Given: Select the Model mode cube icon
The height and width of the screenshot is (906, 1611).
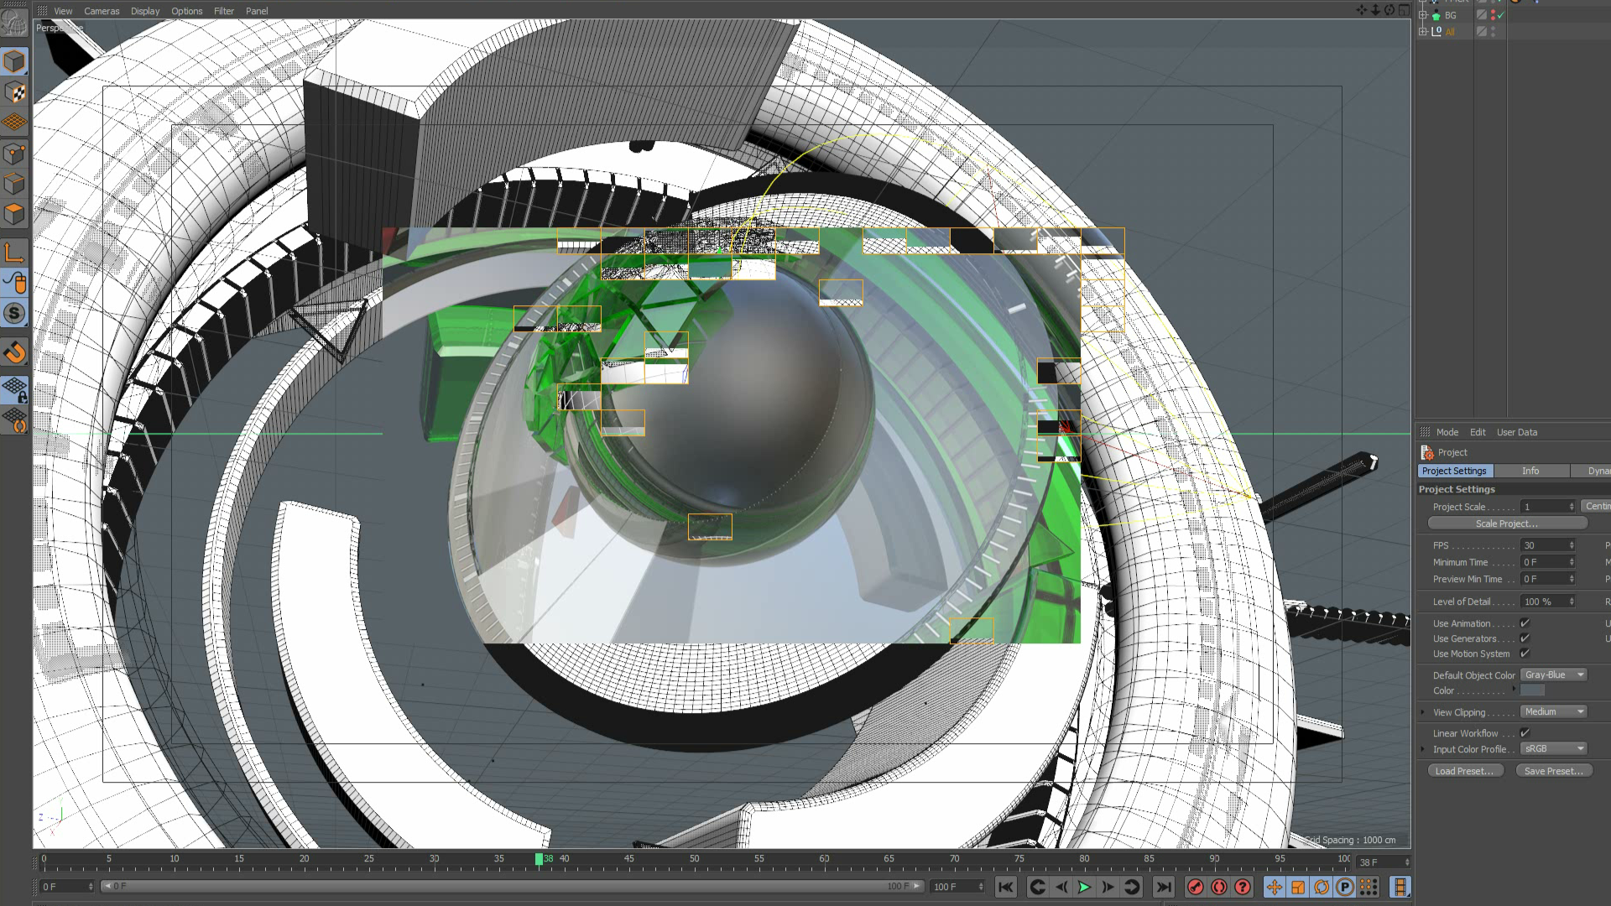Looking at the screenshot, I should pos(14,61).
